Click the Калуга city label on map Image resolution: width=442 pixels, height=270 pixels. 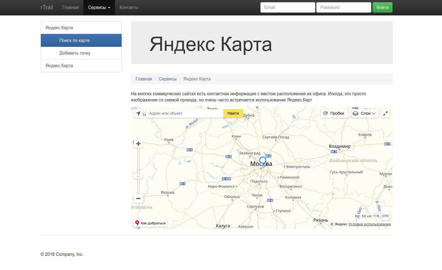tap(223, 226)
